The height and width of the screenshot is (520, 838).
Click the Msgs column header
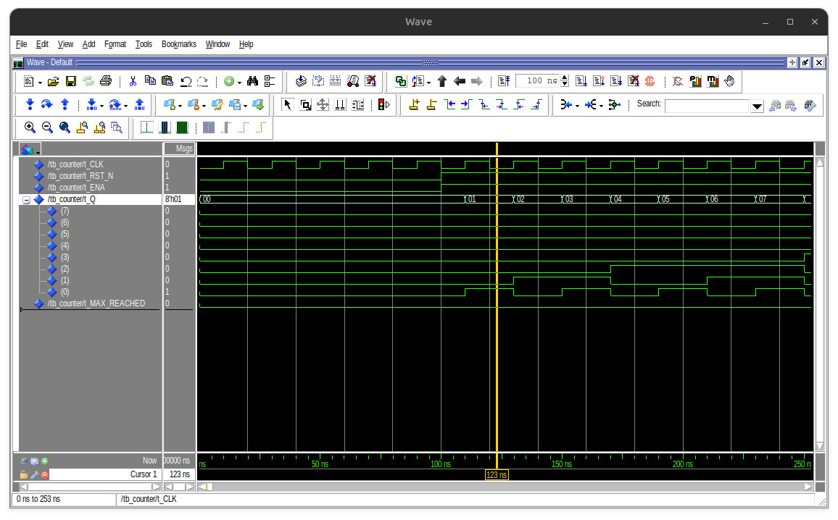pos(180,149)
